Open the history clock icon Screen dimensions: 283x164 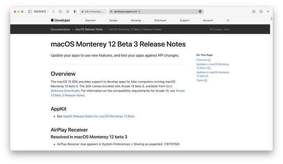pos(61,11)
